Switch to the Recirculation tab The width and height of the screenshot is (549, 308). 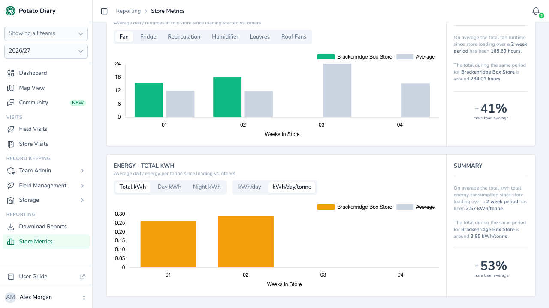(184, 37)
